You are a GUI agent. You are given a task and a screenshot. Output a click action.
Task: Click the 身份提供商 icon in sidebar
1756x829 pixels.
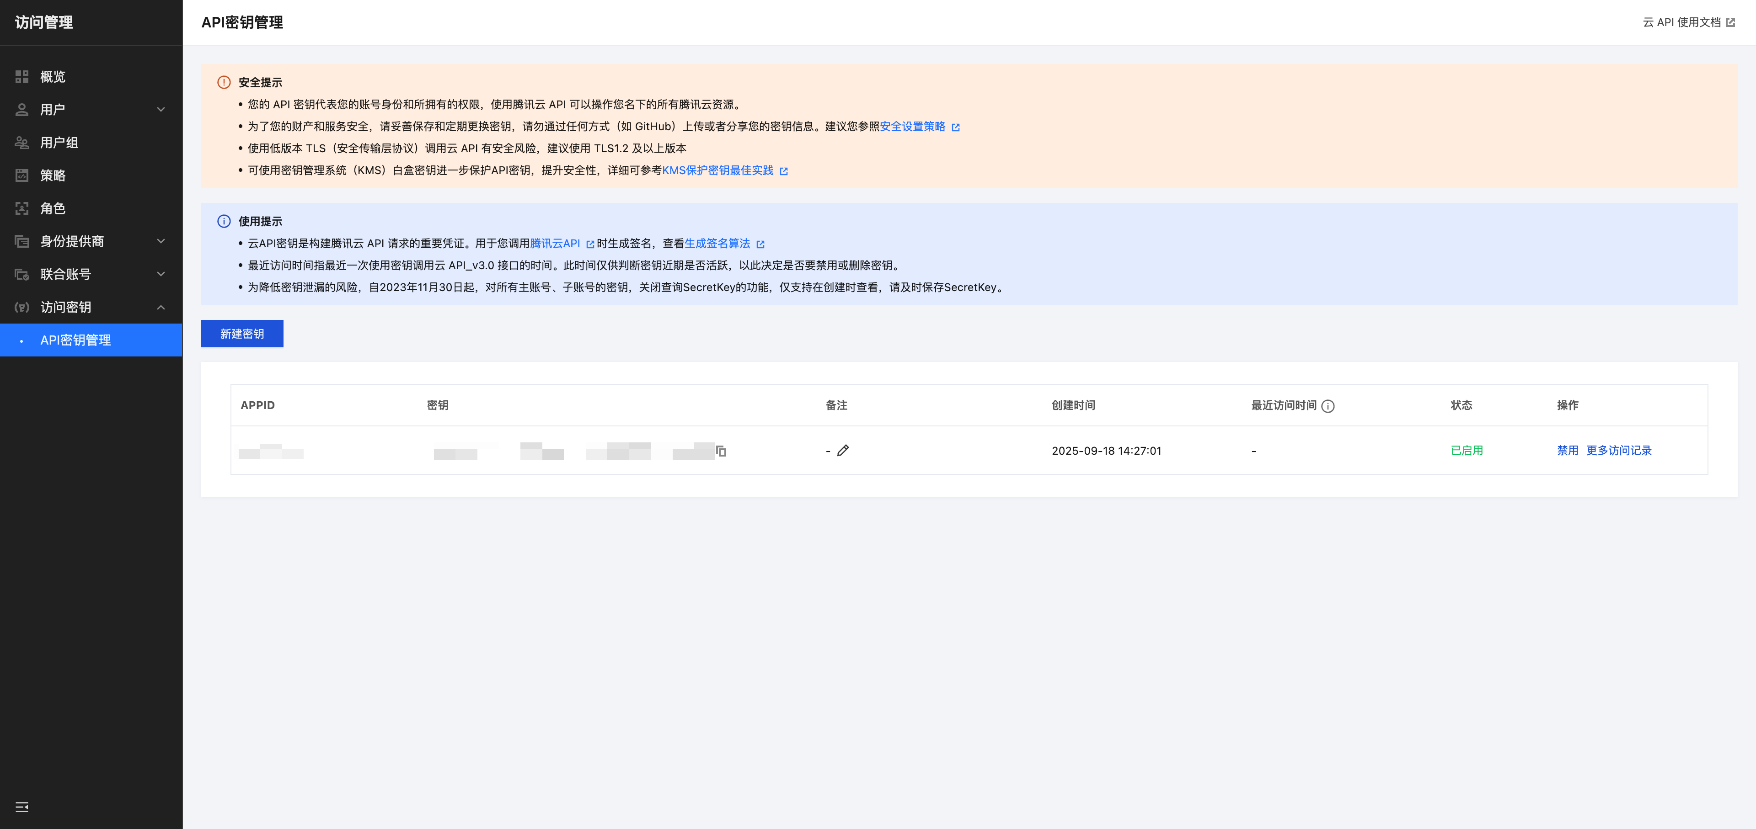tap(22, 241)
